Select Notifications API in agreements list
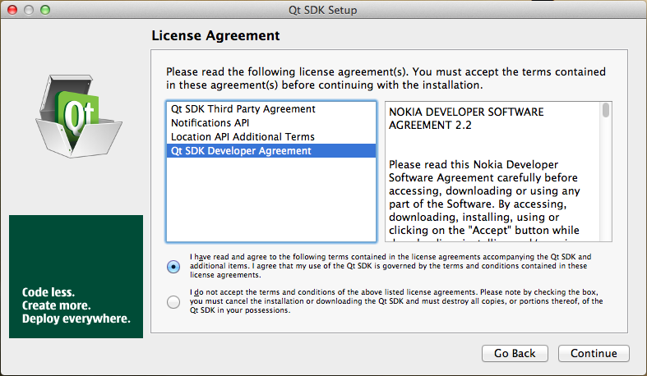The width and height of the screenshot is (647, 376). pos(215,122)
